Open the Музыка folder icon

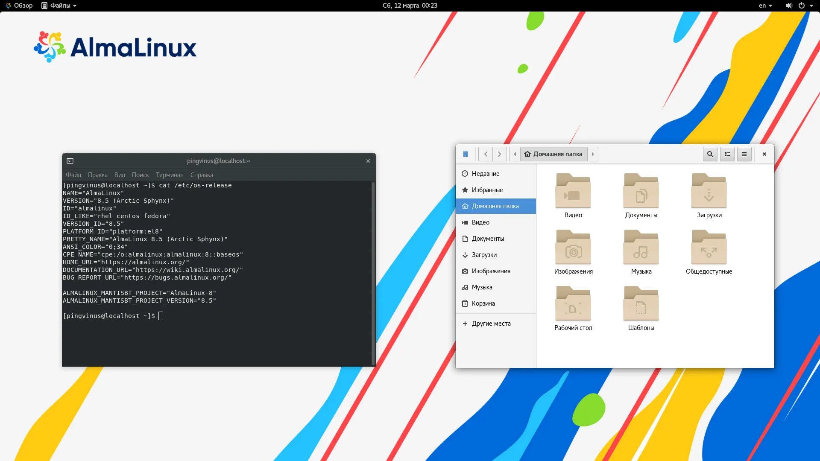click(x=641, y=248)
